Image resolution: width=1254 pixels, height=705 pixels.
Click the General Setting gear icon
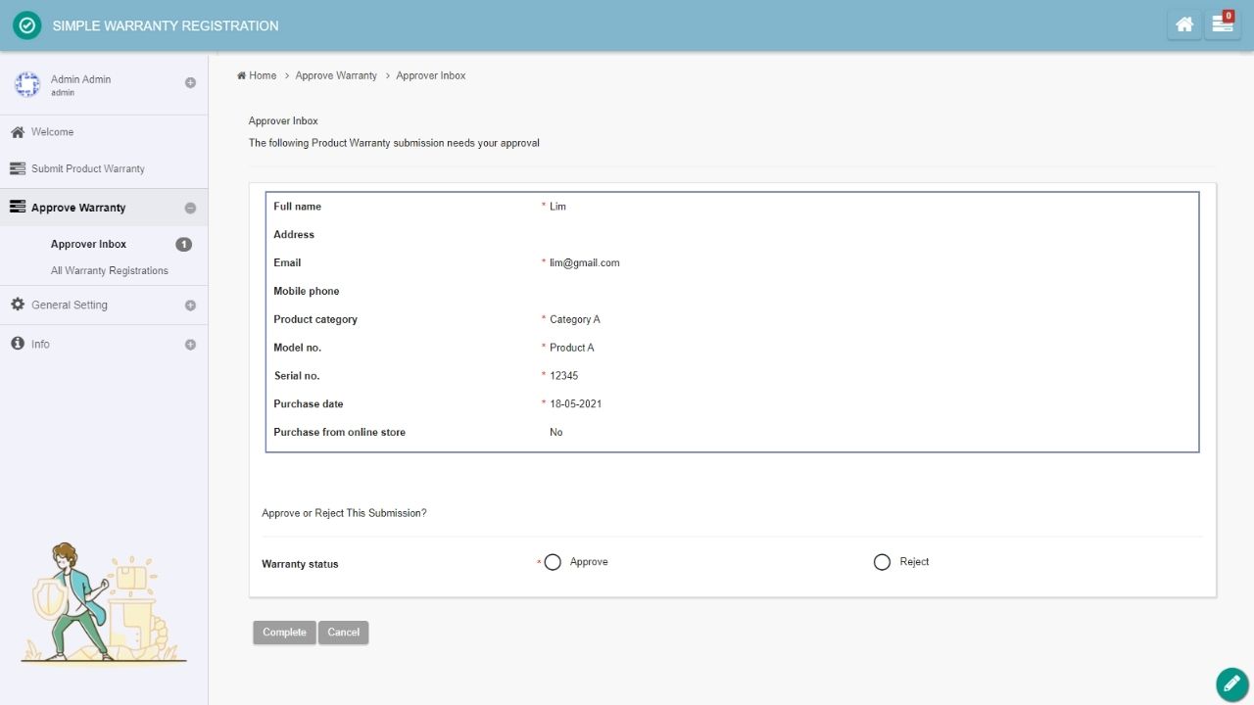[x=18, y=305]
